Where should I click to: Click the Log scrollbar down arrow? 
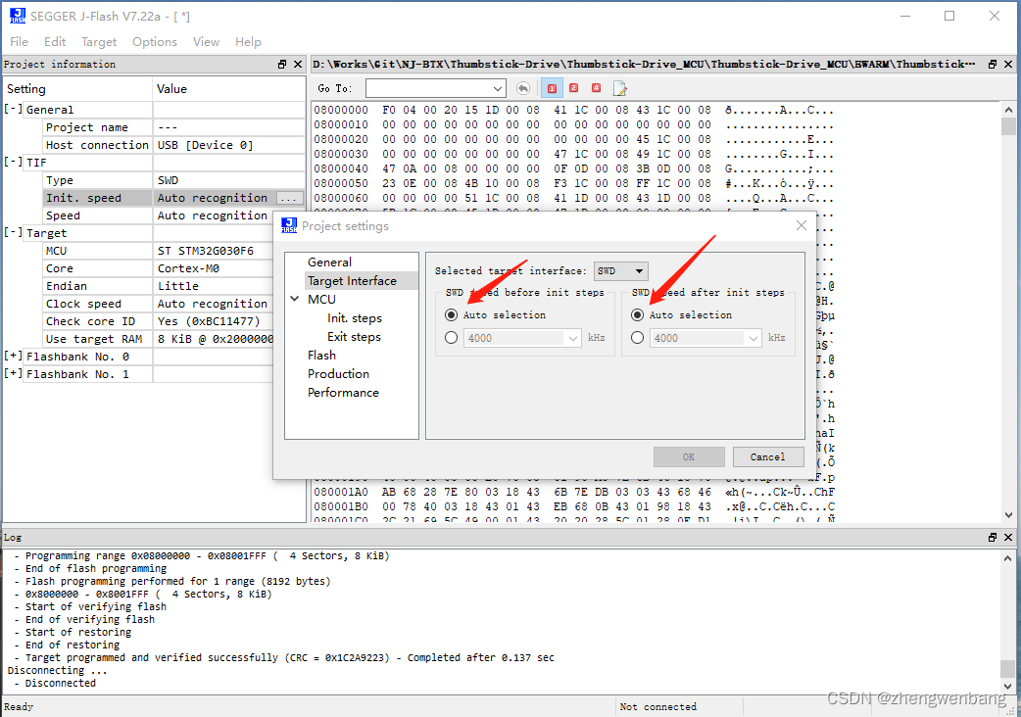(1008, 686)
